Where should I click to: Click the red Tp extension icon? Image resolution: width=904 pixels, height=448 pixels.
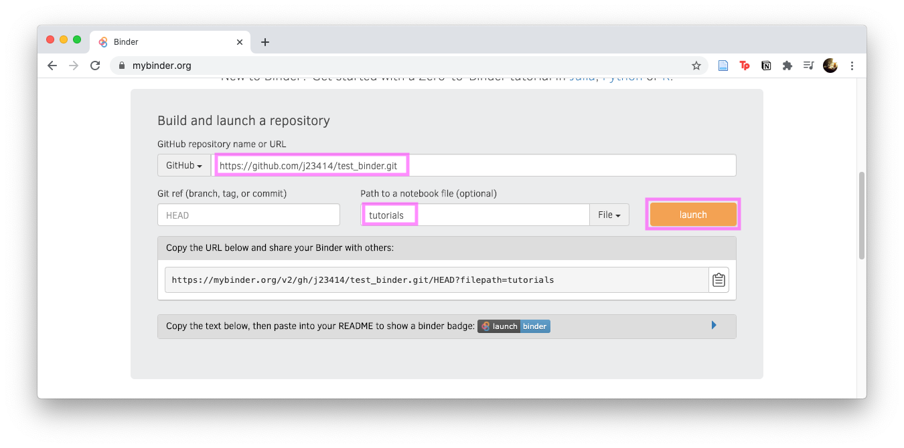pyautogui.click(x=745, y=66)
